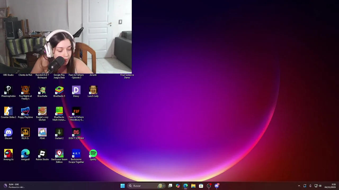Open Burgie's cozy kitchen shortcut

point(42,114)
